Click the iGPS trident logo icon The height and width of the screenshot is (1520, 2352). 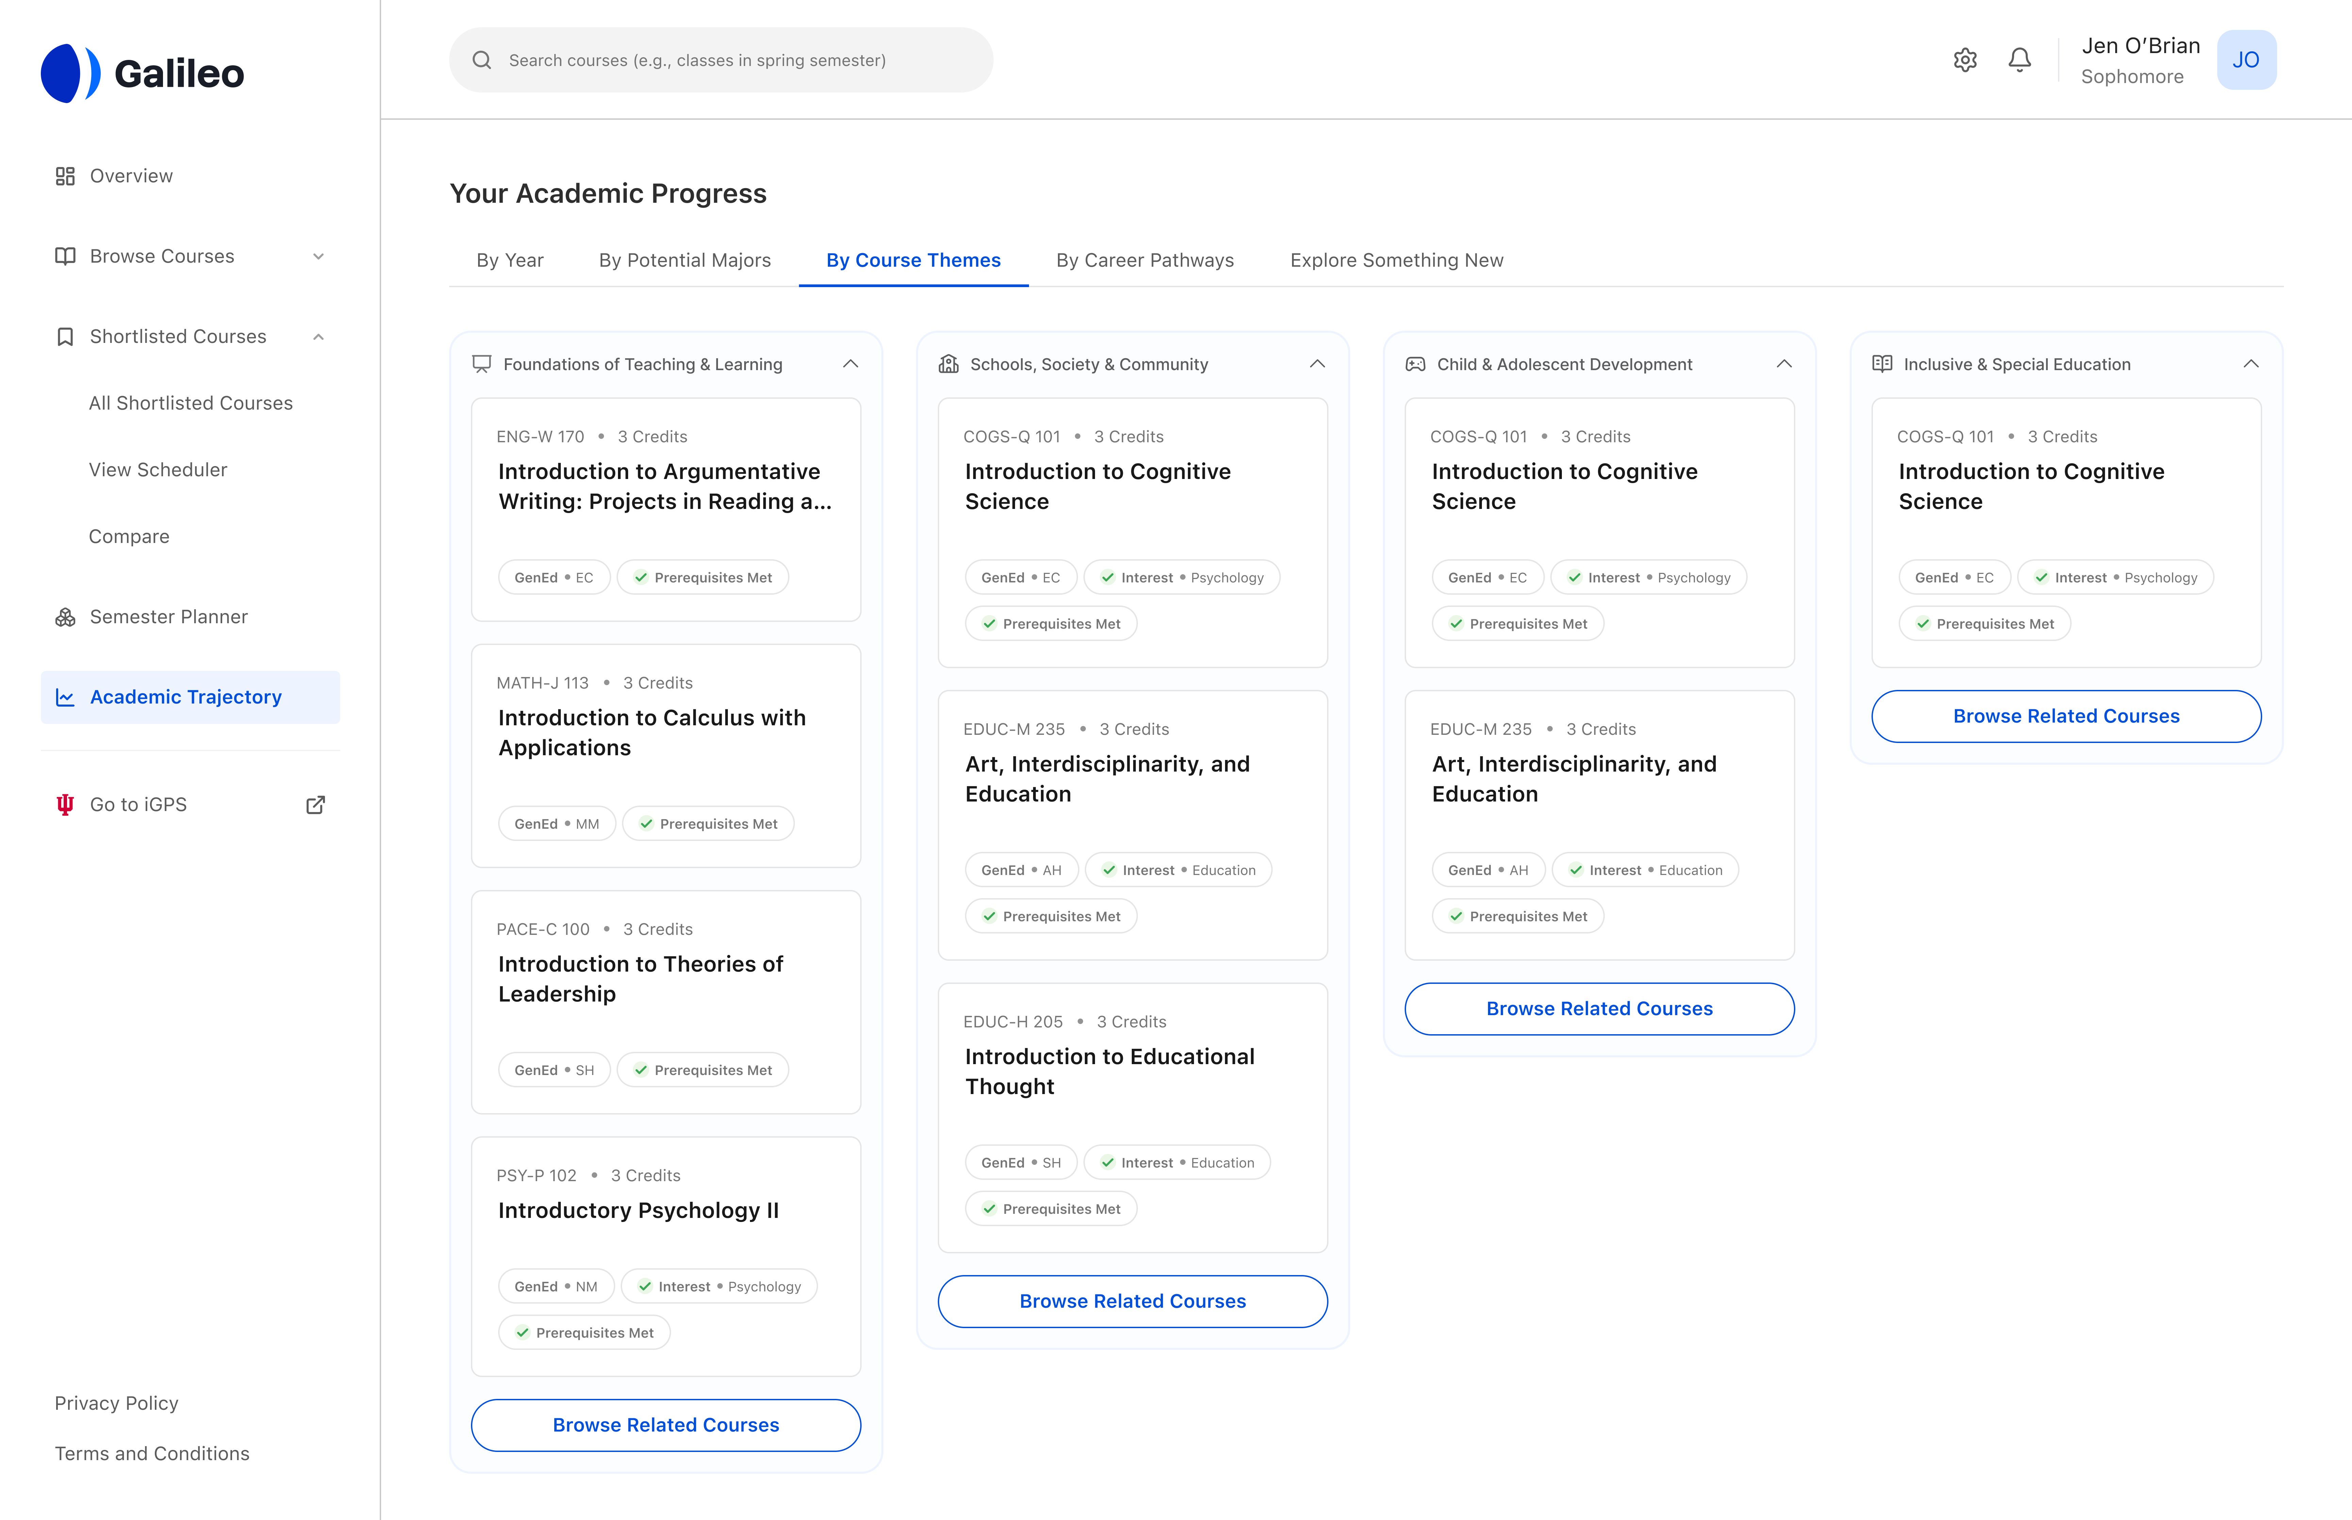click(x=65, y=805)
